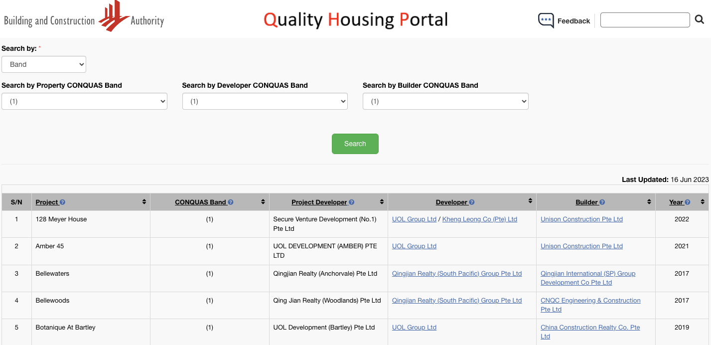
Task: Open Builder CONQUAS Band dropdown
Action: pyautogui.click(x=445, y=101)
